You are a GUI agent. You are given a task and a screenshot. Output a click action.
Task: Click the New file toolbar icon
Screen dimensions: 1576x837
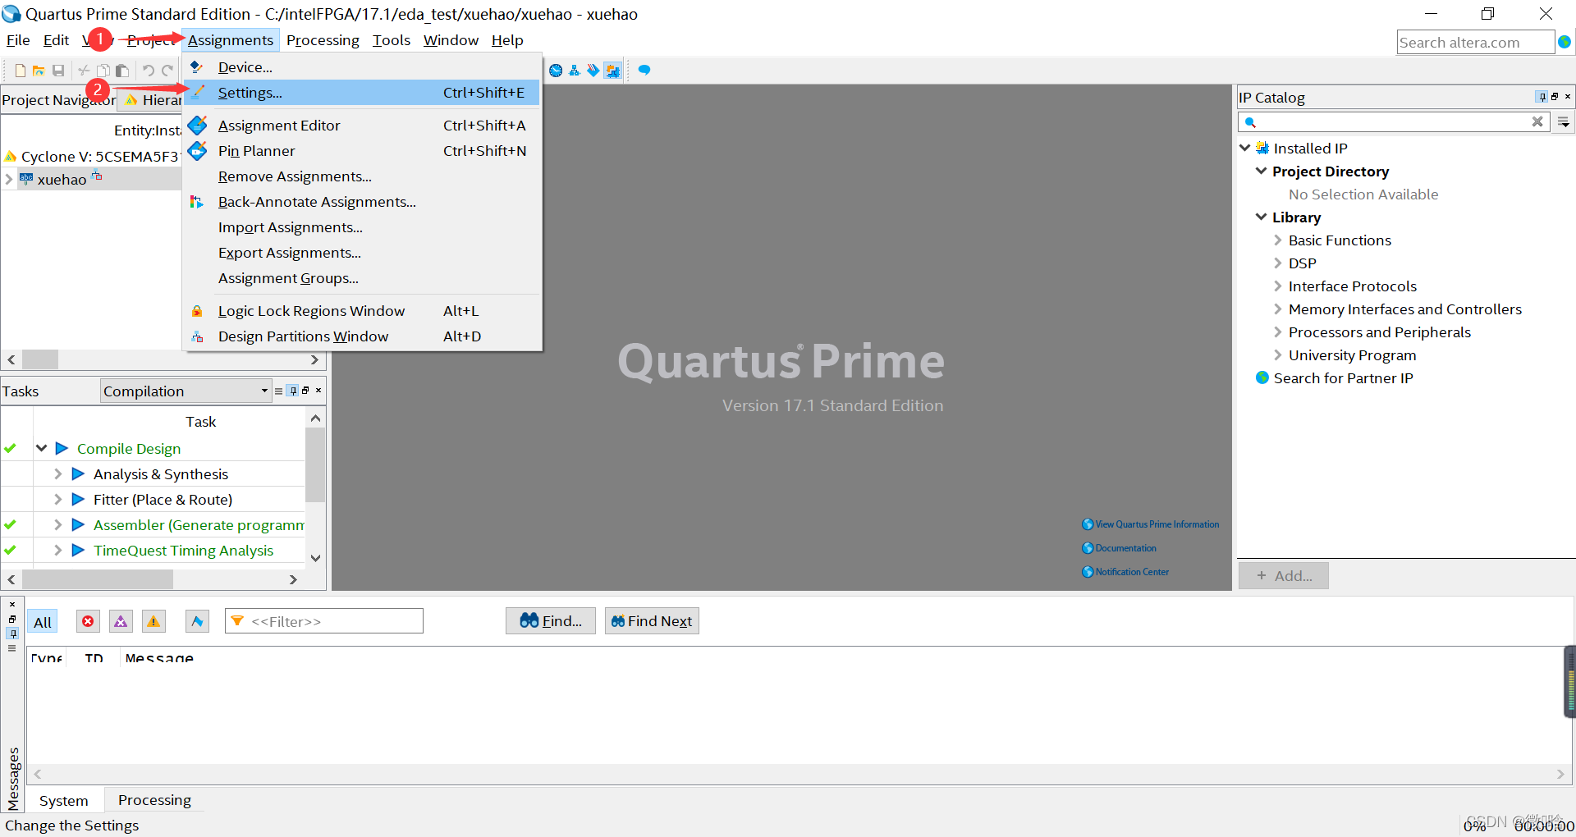click(x=21, y=71)
